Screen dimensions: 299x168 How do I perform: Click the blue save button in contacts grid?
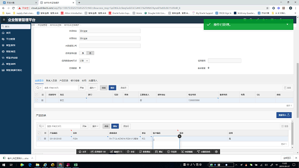click(112, 88)
